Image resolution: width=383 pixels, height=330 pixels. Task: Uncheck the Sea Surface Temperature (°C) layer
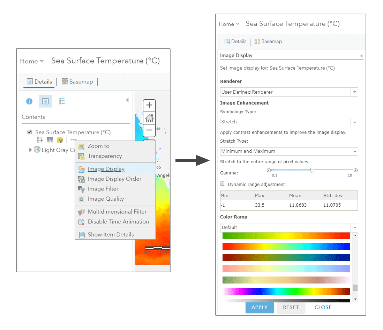[x=30, y=132]
